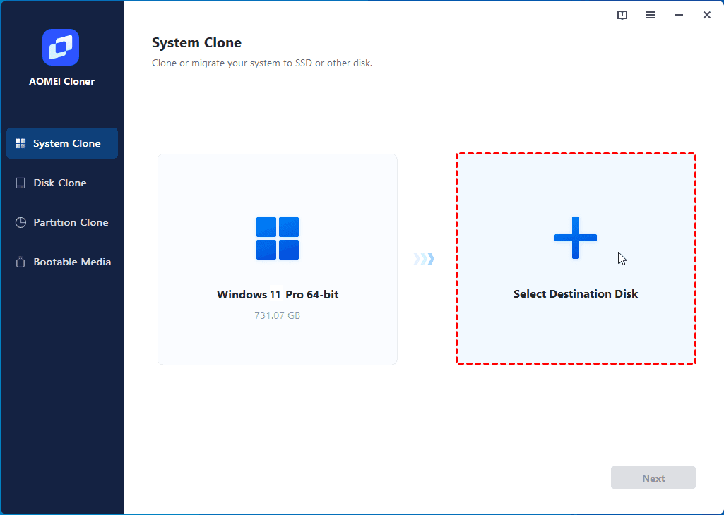
Task: Click the clone or migrate description text
Action: [x=262, y=63]
